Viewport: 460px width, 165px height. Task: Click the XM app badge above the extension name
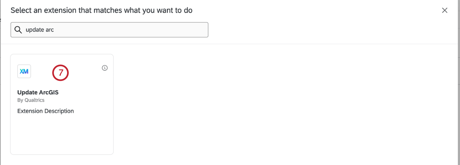24,71
